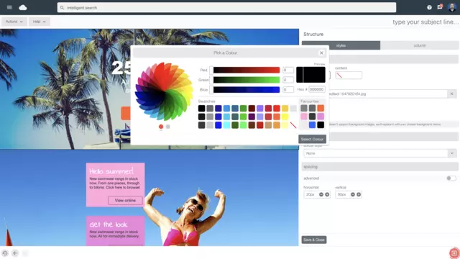The width and height of the screenshot is (460, 259).
Task: Choose the maroon swatch in first Swatches row
Action: 252,108
